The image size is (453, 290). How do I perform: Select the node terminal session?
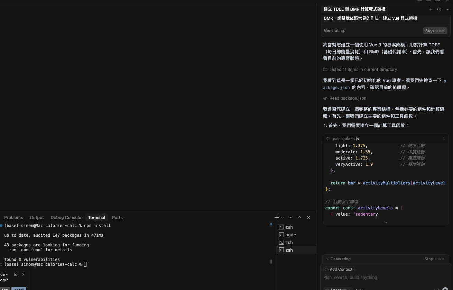[290, 235]
